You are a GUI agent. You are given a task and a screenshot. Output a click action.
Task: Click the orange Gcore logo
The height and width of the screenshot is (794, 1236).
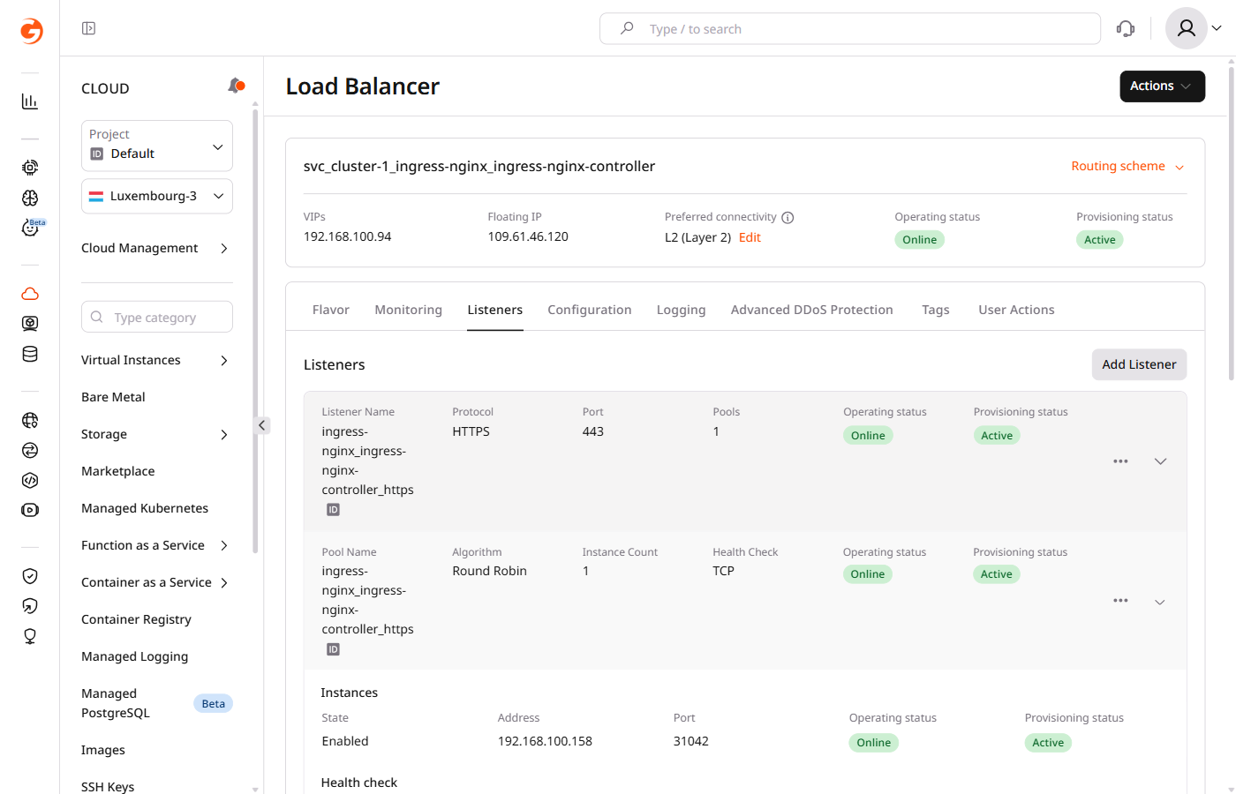(31, 31)
